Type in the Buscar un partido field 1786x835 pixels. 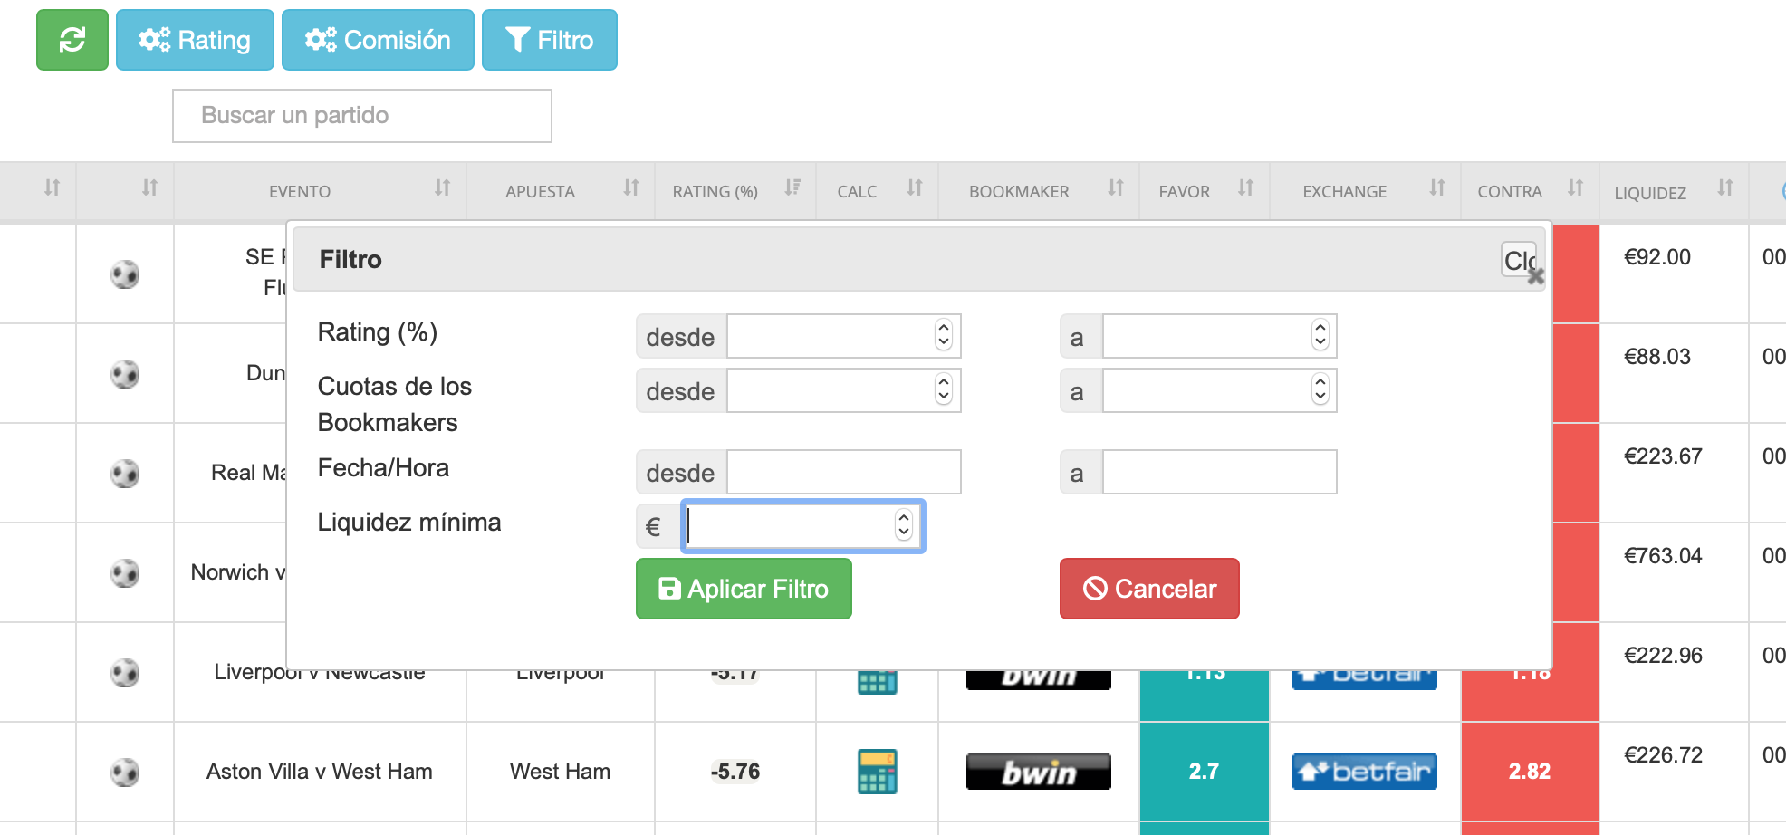click(x=361, y=116)
